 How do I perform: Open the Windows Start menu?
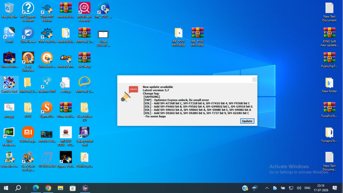tap(6, 188)
